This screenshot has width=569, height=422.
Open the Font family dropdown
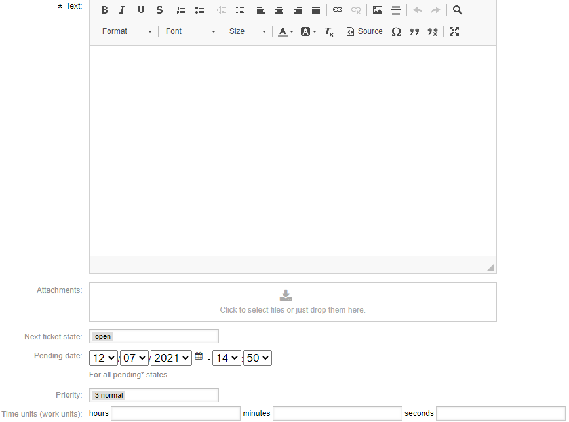(x=190, y=31)
